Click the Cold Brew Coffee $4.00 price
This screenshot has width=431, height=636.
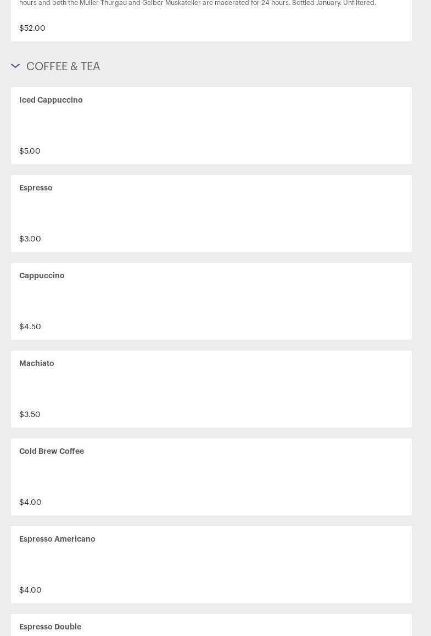click(30, 502)
